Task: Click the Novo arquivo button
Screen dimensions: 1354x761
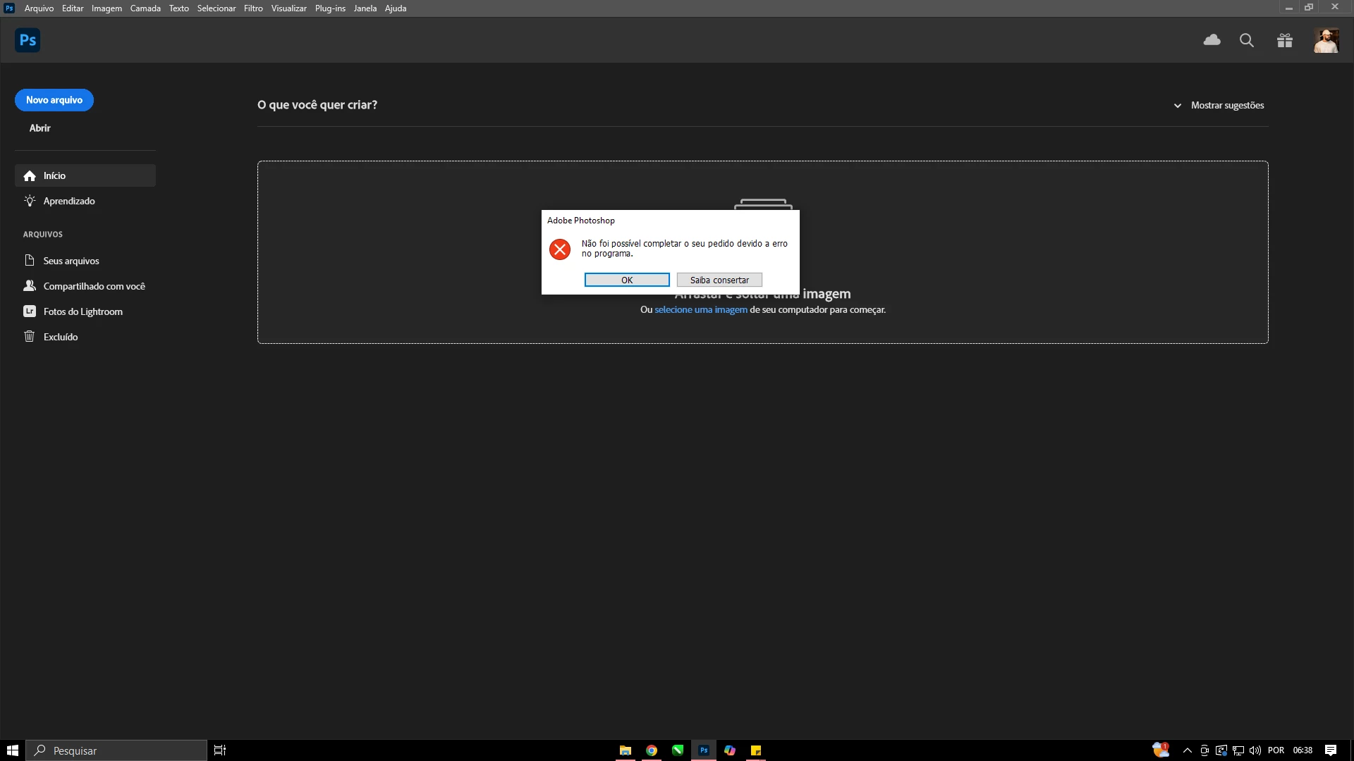Action: tap(54, 100)
